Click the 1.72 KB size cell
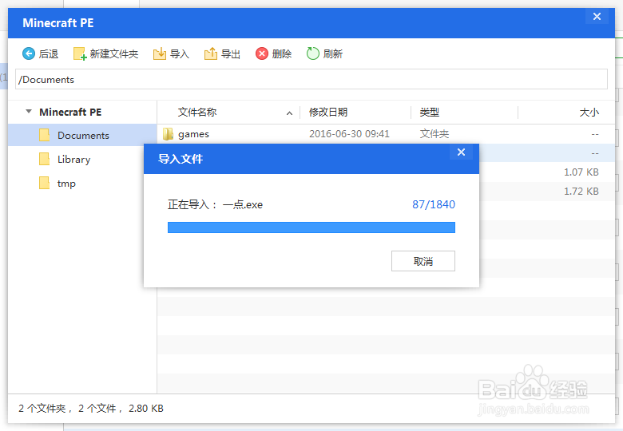 pyautogui.click(x=581, y=192)
